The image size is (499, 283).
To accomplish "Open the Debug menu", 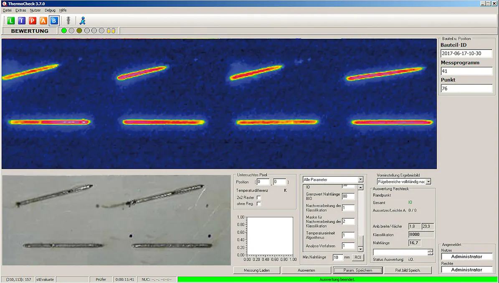I will pyautogui.click(x=50, y=10).
